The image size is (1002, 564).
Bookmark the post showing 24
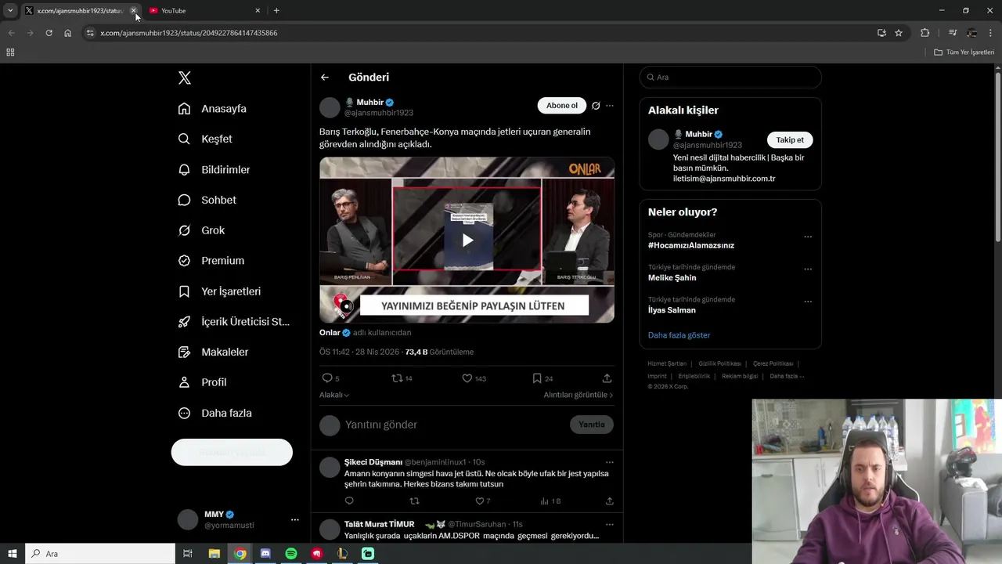click(x=542, y=378)
